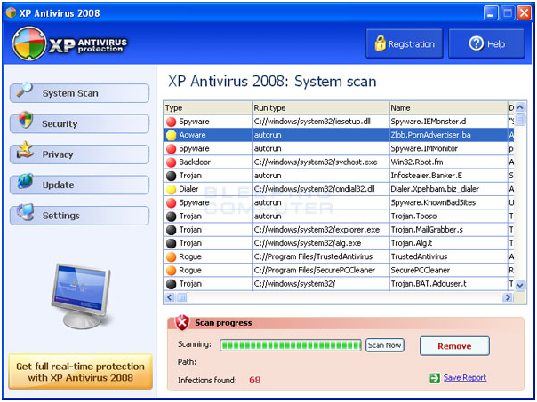Screen dimensions: 537x402
Task: Click the black dot on Trojan.MailGrabber.s row
Action: [171, 230]
